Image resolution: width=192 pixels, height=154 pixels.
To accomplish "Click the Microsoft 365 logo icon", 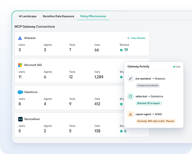I will click(20, 65).
